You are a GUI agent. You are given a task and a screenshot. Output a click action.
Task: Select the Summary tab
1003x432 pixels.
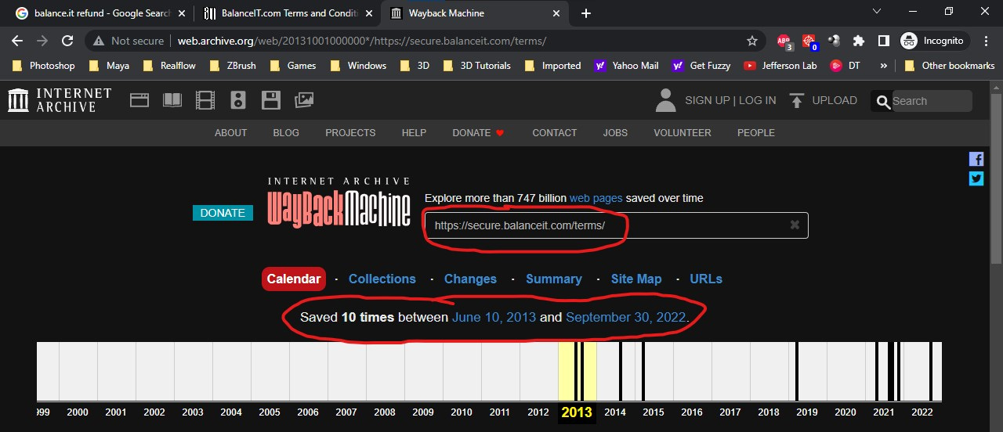553,279
